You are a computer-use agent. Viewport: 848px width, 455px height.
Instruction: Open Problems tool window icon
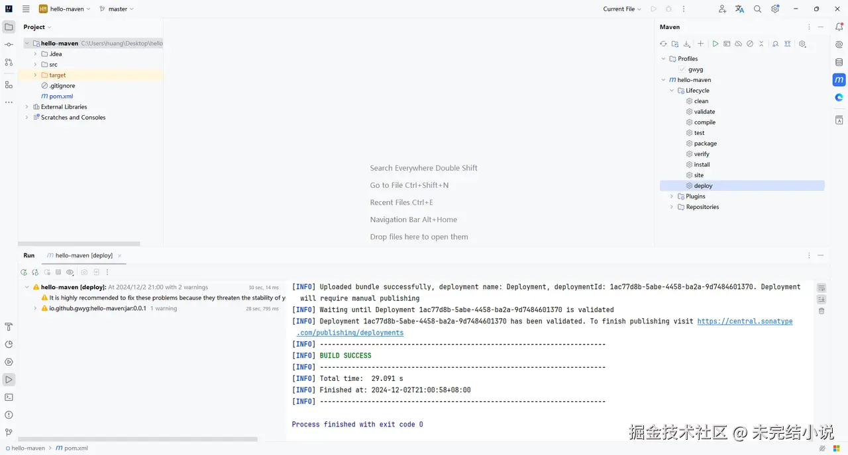(9, 415)
